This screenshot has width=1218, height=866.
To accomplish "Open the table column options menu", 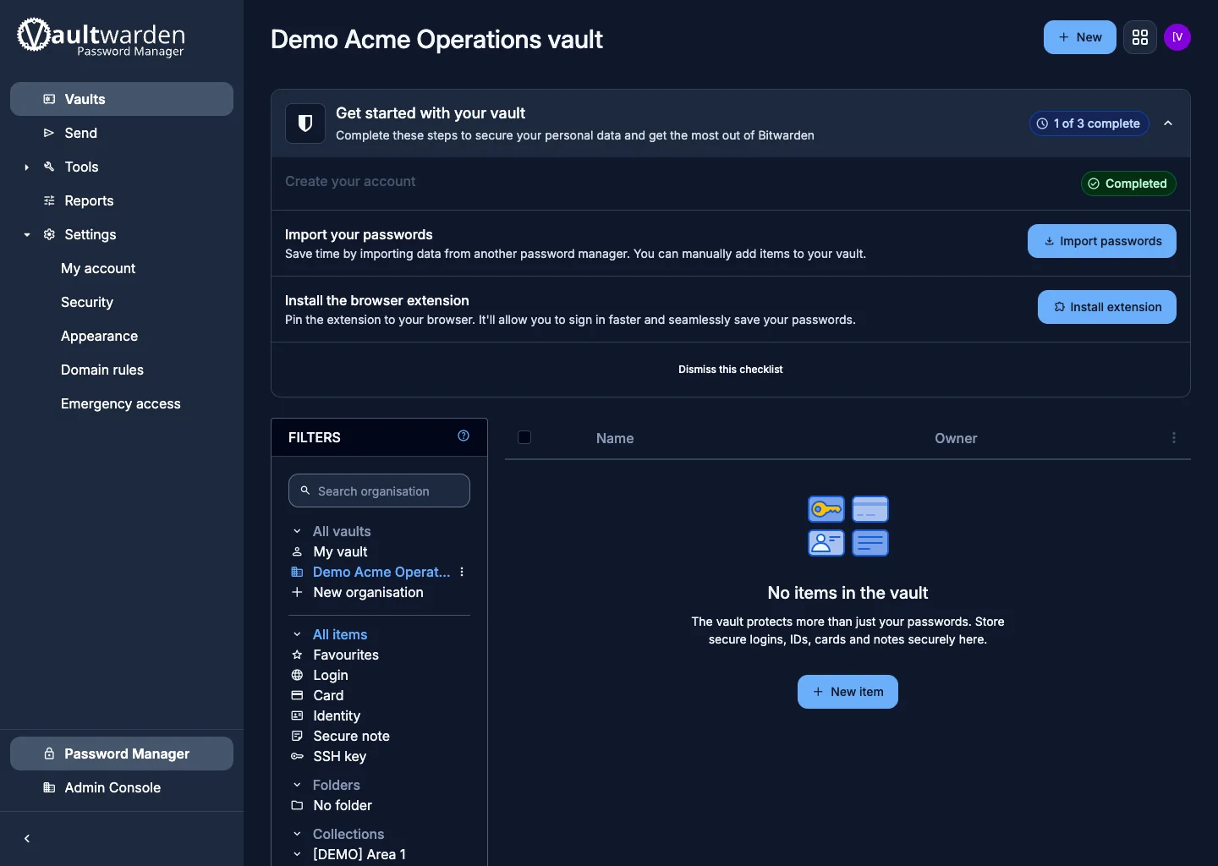I will (x=1174, y=437).
